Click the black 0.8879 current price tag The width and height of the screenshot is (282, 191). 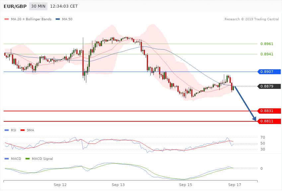click(269, 86)
